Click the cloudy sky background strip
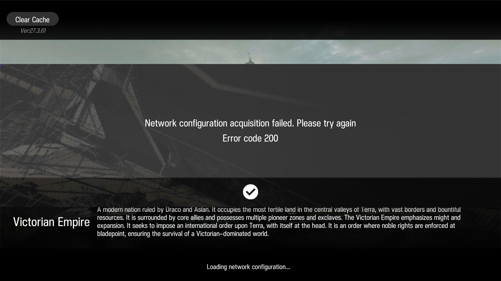Image resolution: width=501 pixels, height=281 pixels. pos(250,52)
